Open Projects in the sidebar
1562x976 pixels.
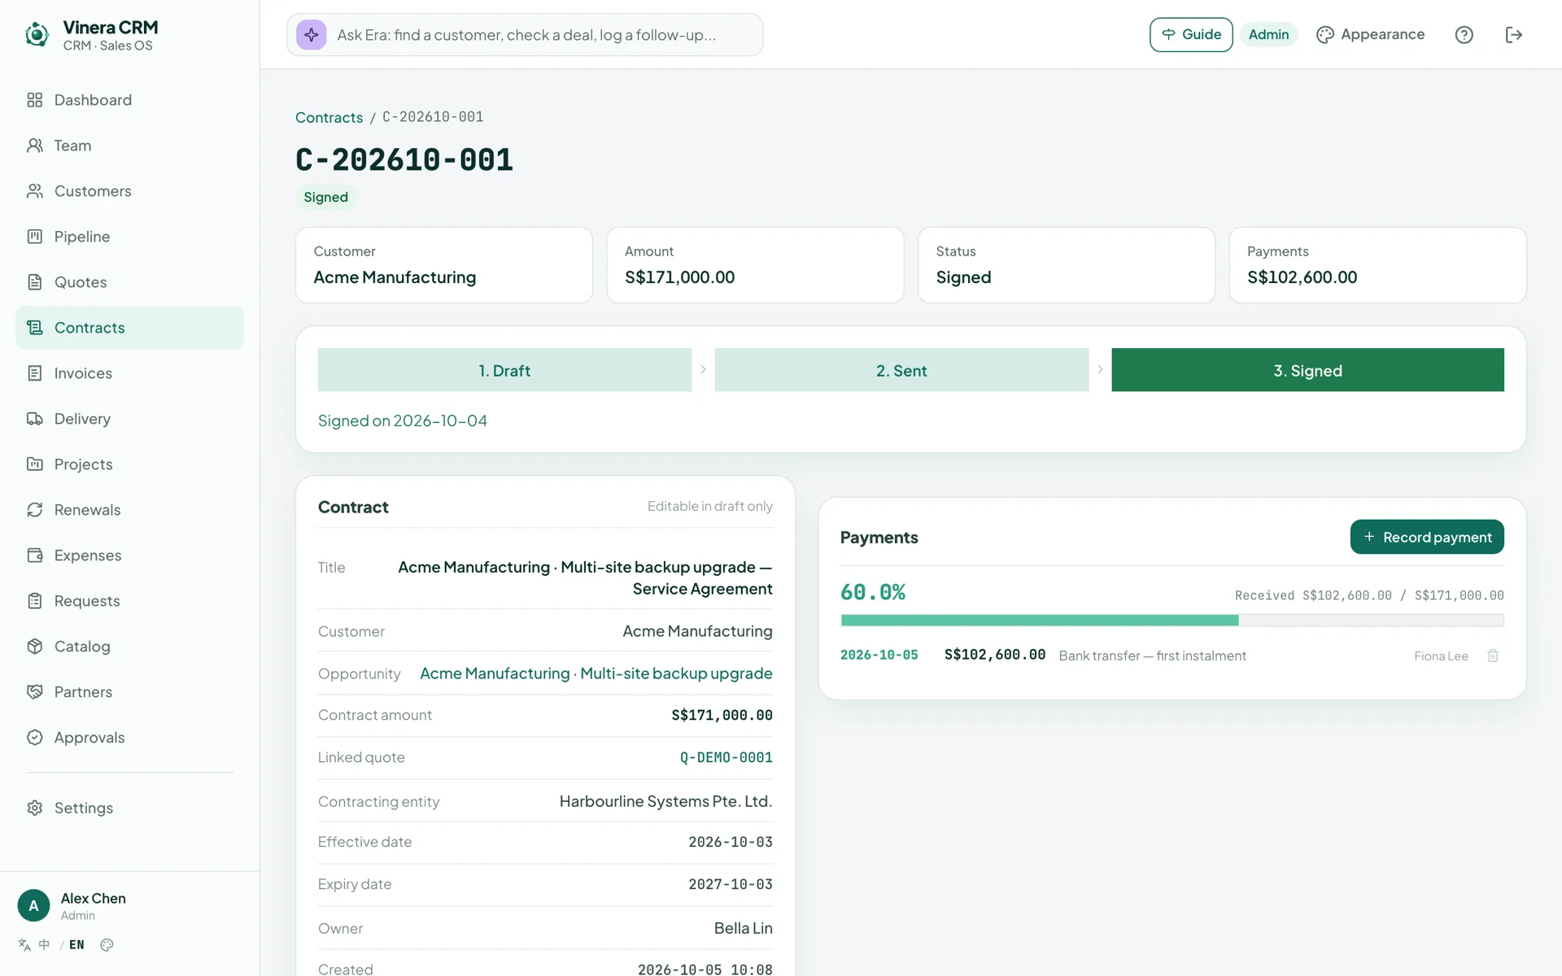click(x=129, y=464)
